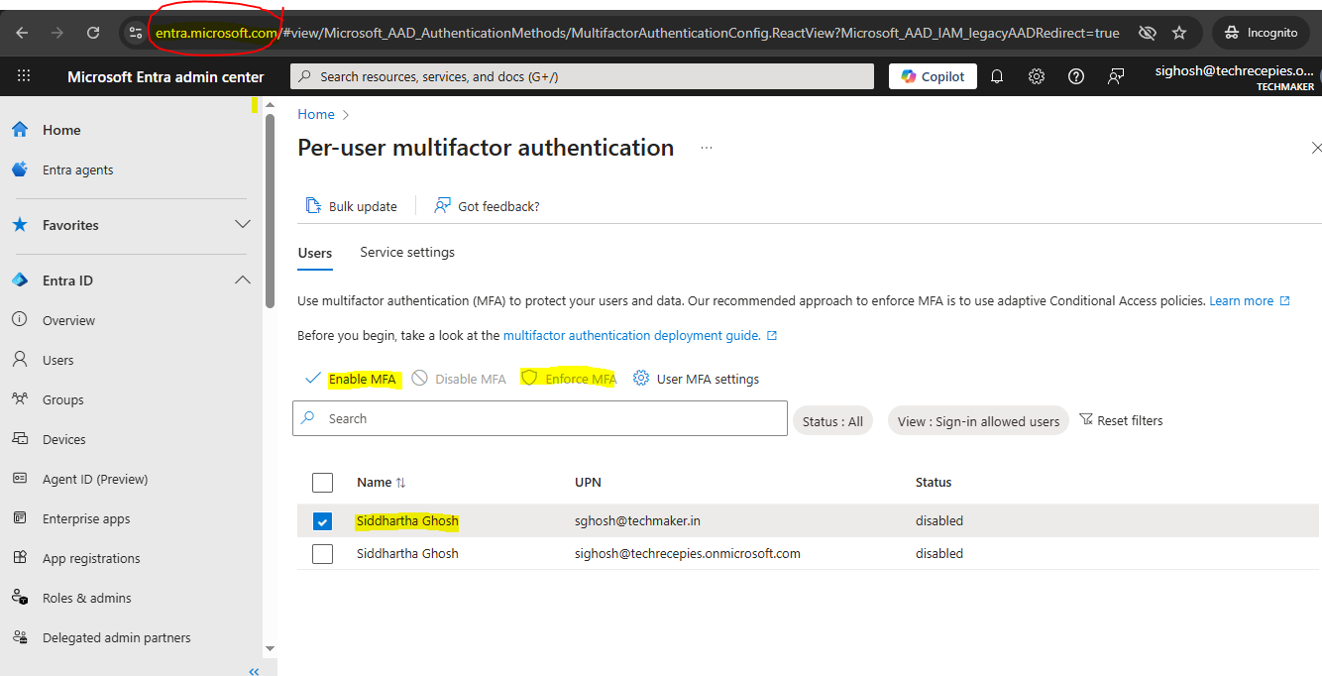Check the sighosh@techrecepies.onmicrosoft.com row checkbox
Viewport: 1322px width, 676px height.
point(322,554)
